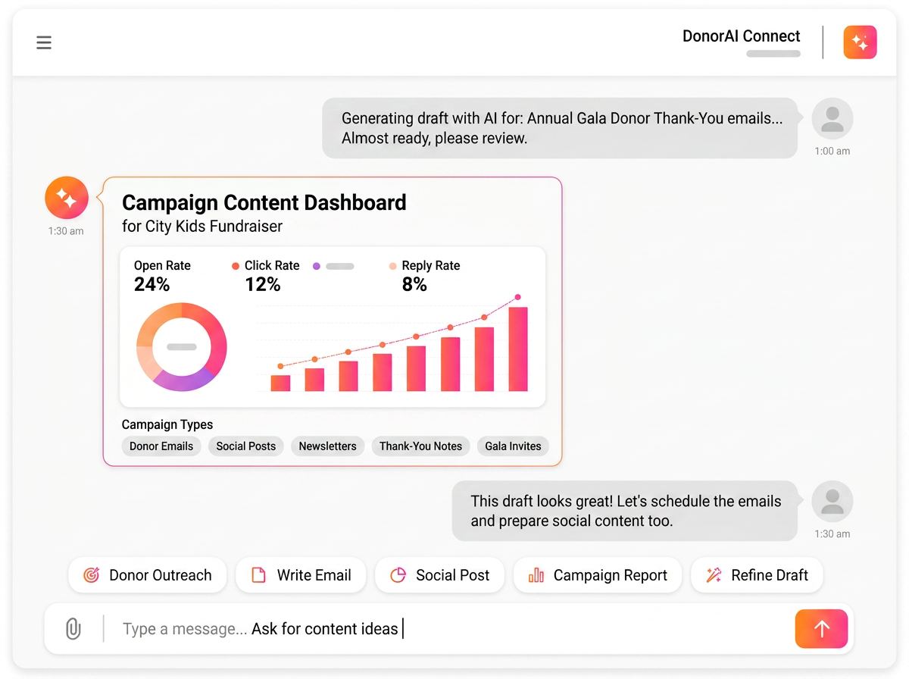Select the Donor Emails campaign type

click(x=161, y=446)
